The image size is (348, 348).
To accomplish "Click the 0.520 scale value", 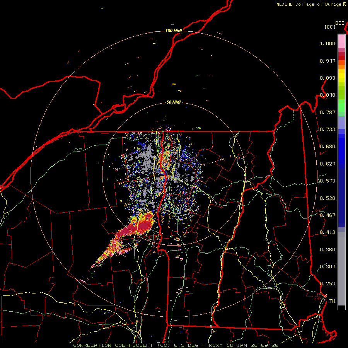I will pos(328,198).
